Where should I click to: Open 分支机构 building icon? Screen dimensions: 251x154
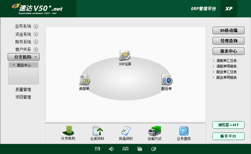coord(68,130)
